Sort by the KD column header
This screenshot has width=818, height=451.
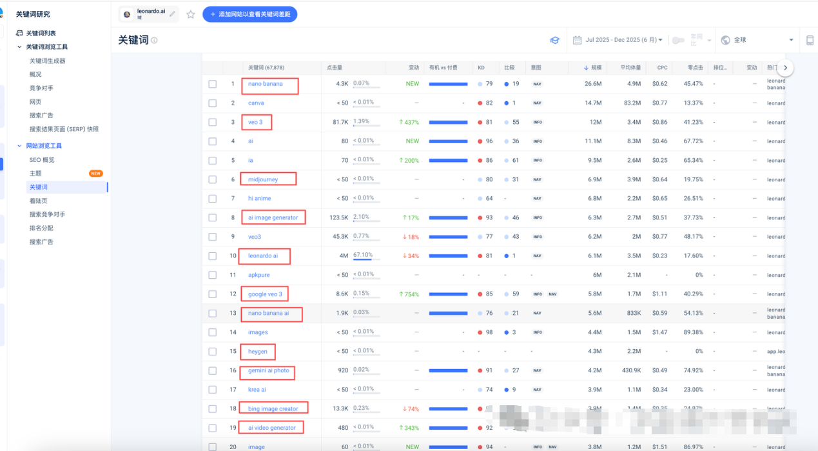[x=481, y=67]
